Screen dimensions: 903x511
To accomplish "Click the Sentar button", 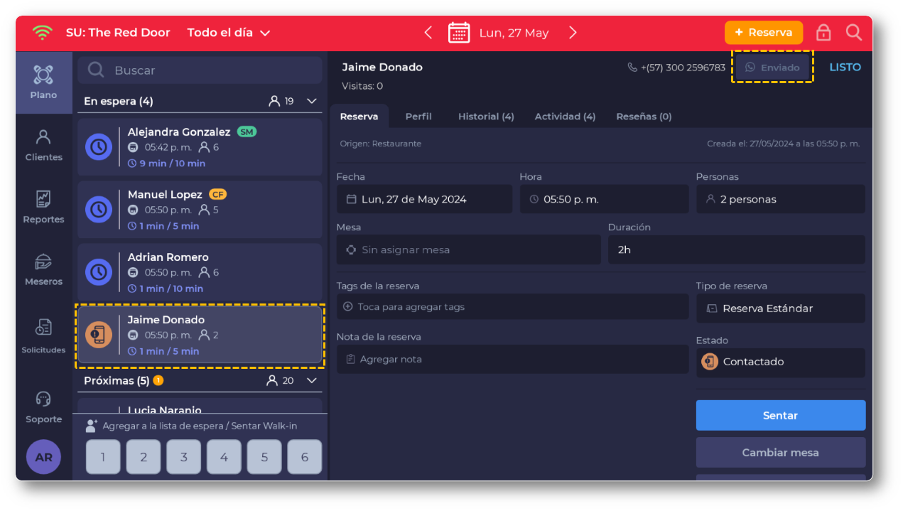I will (x=781, y=415).
